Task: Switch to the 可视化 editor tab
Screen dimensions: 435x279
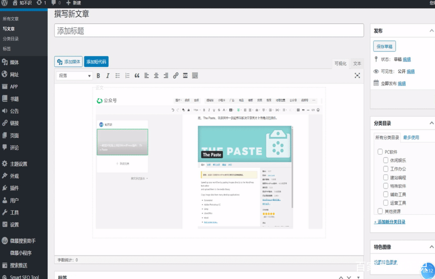Action: [x=340, y=63]
